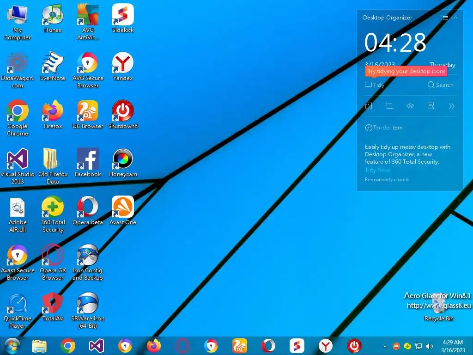Select Shutdown8 desktop shortcut
Image resolution: width=473 pixels, height=355 pixels.
[123, 115]
